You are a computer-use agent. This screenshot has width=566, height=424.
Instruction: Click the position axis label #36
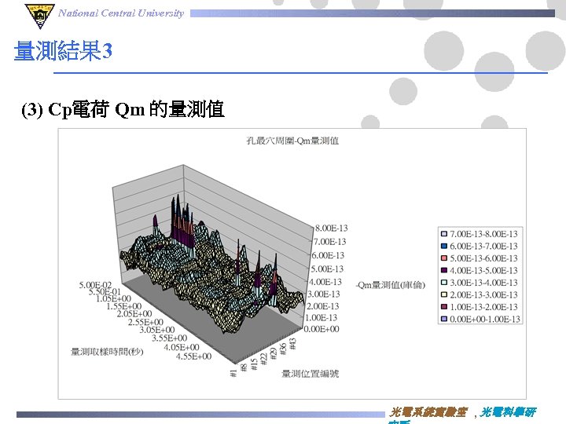coord(283,349)
